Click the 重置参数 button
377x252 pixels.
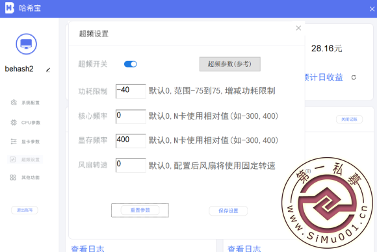pyautogui.click(x=140, y=210)
